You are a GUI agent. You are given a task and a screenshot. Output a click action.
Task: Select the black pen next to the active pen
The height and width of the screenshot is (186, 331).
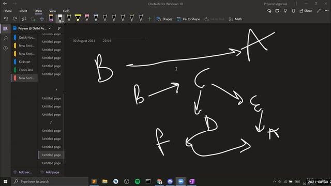tap(69, 18)
